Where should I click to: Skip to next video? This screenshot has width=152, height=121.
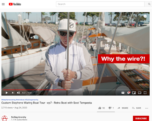(x=13, y=93)
